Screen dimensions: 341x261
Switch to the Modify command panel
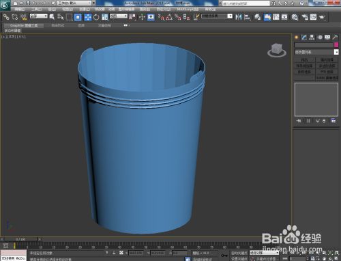coord(304,37)
